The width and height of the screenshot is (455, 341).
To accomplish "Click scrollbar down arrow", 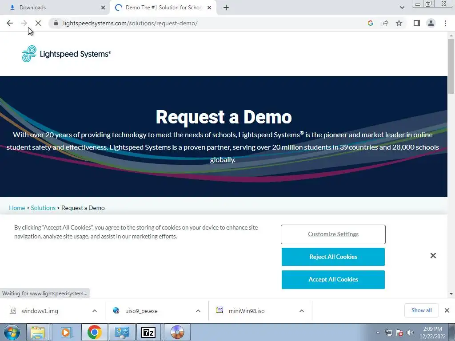I will click(x=451, y=294).
